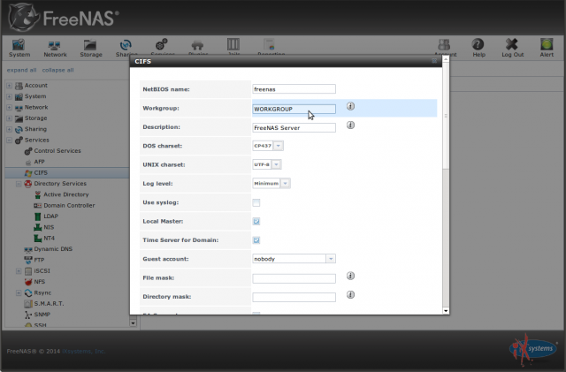Collapse the Directory Services node

tap(19, 184)
